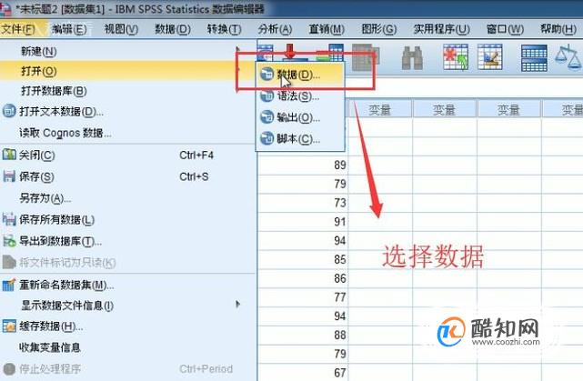Choose Rename Dataset (重新命名数据集)
This screenshot has height=381, width=583.
tap(128, 286)
